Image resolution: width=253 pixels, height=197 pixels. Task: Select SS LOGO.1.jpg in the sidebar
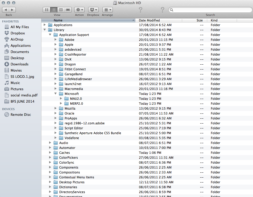[22, 77]
